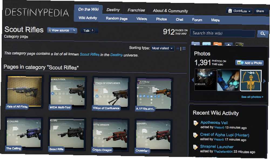Open the About & Community tab

point(170,11)
